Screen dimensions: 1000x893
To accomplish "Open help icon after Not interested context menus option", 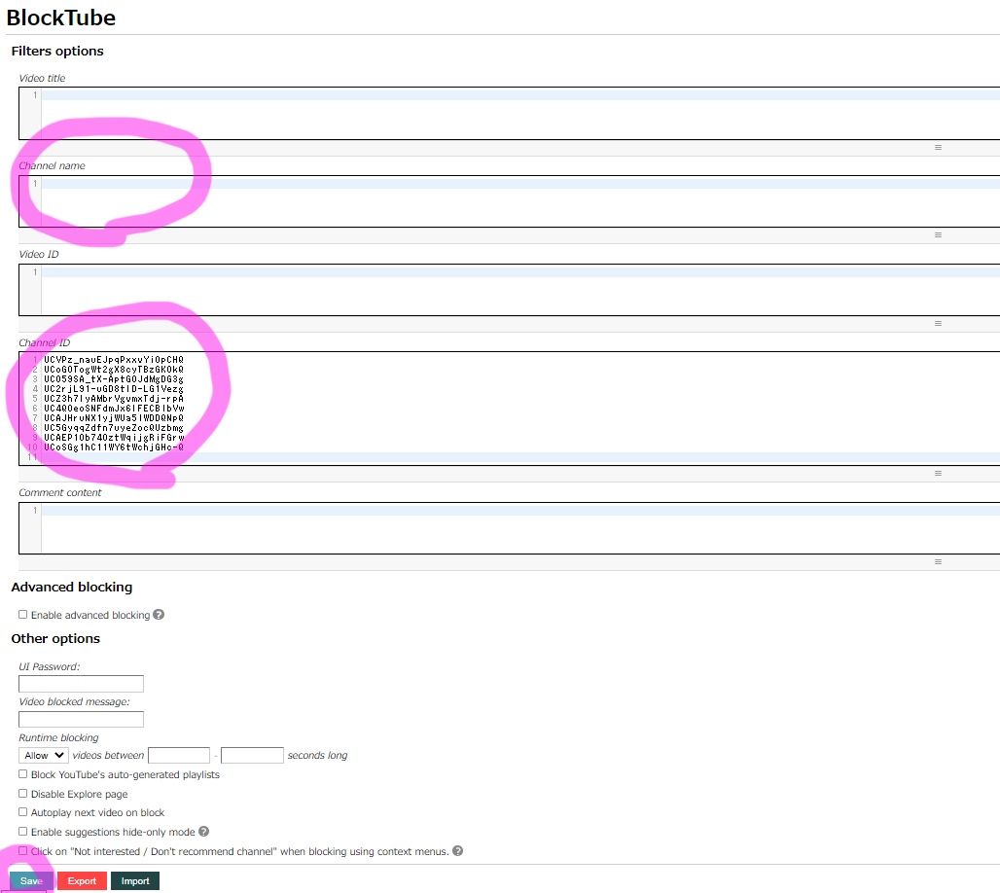I will [457, 851].
